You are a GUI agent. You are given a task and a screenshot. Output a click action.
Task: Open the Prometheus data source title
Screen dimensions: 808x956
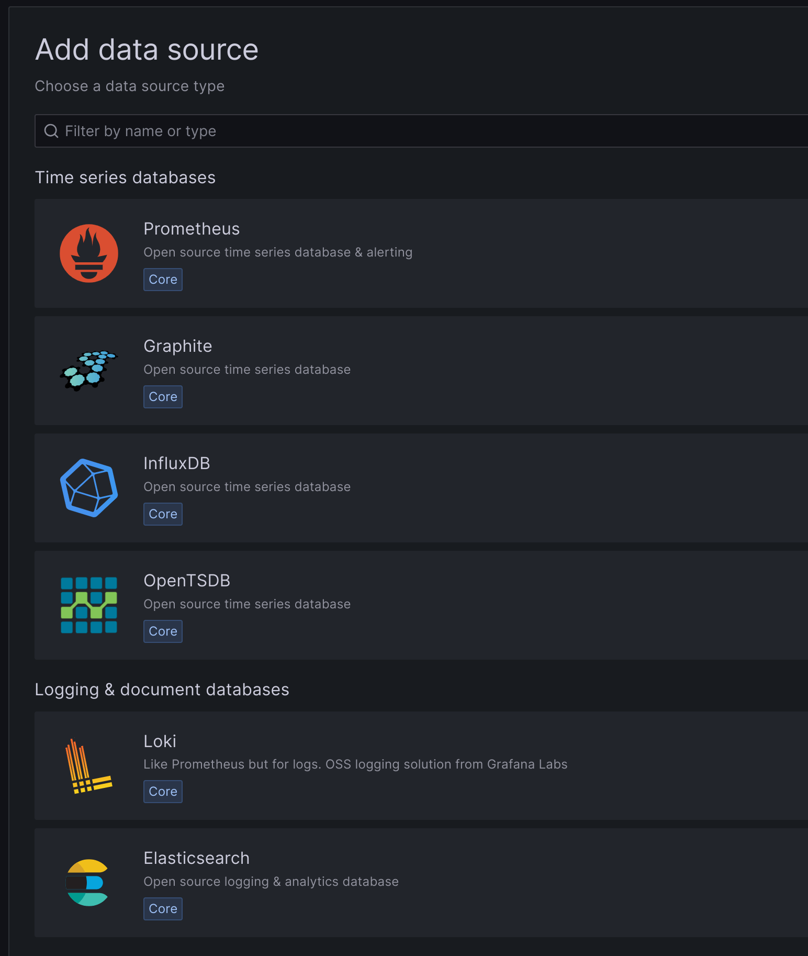(x=192, y=229)
